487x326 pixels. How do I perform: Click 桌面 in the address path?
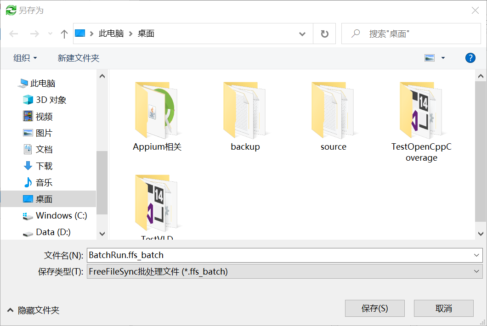(x=146, y=34)
